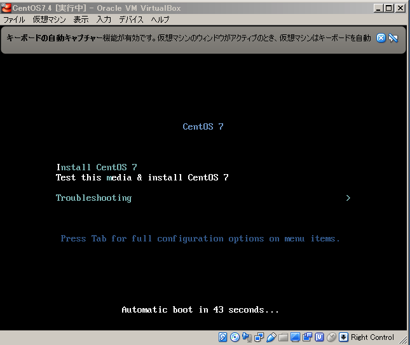The image size is (410, 345).
Task: Click the keyboard auto-capture notification message
Action: pos(189,38)
